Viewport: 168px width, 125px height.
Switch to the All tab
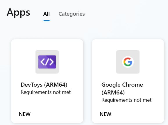tap(47, 14)
